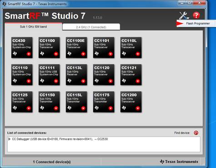The width and height of the screenshot is (216, 168).
Task: Click the TI logo on CC1175 tile
Action: coord(97,108)
